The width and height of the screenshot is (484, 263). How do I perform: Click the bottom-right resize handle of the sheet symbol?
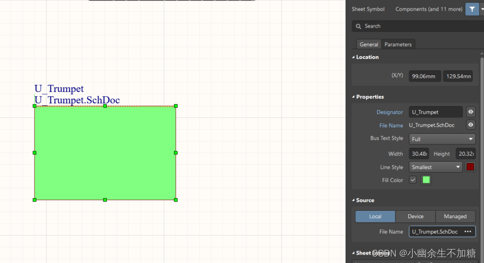pos(176,200)
